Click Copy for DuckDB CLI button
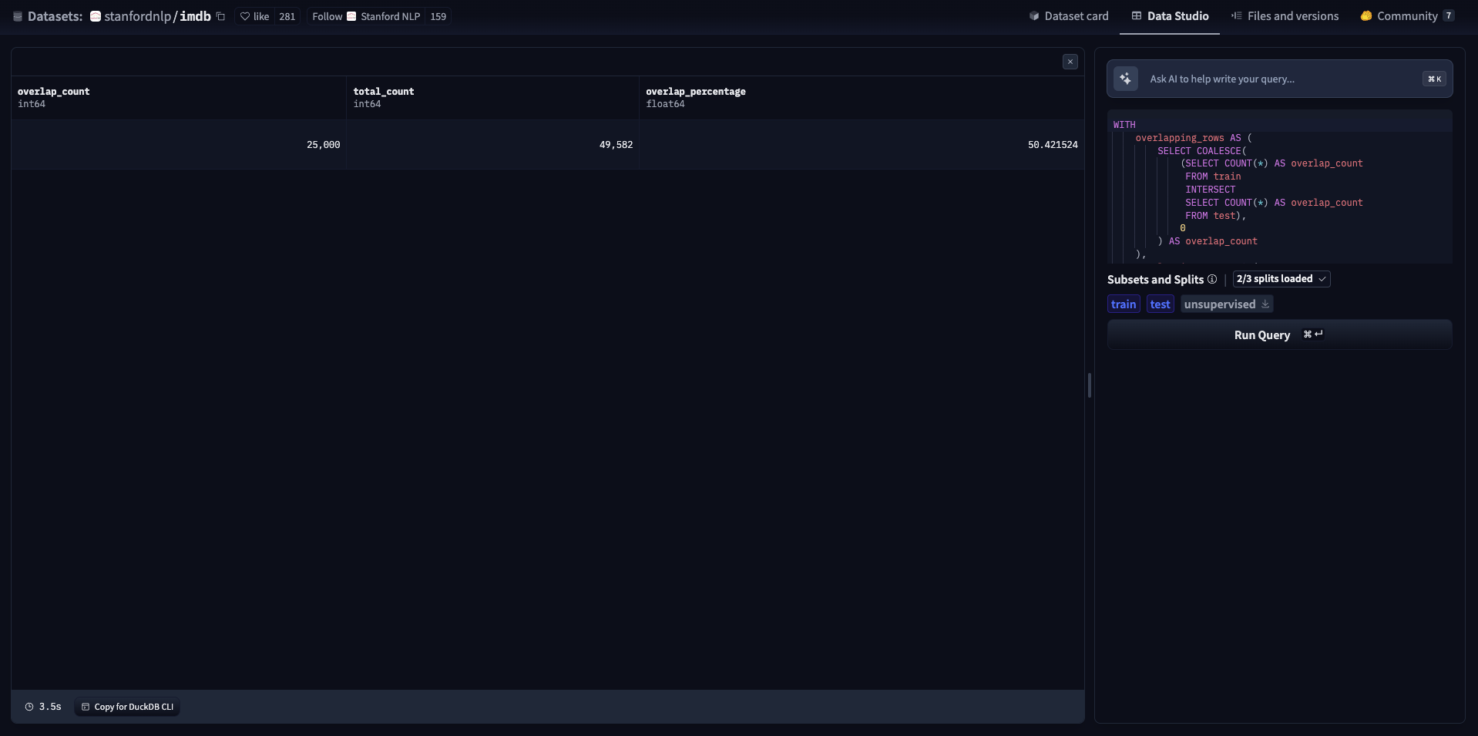 pos(127,707)
